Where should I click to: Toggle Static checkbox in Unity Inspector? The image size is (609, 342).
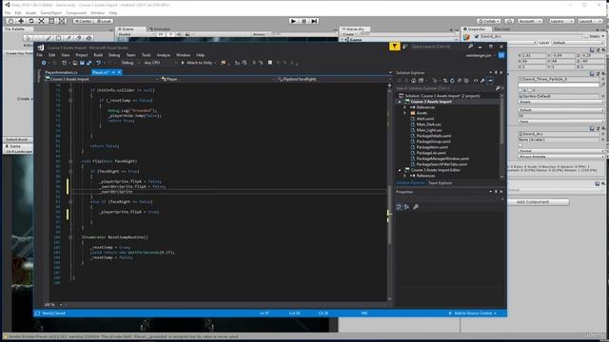586,36
